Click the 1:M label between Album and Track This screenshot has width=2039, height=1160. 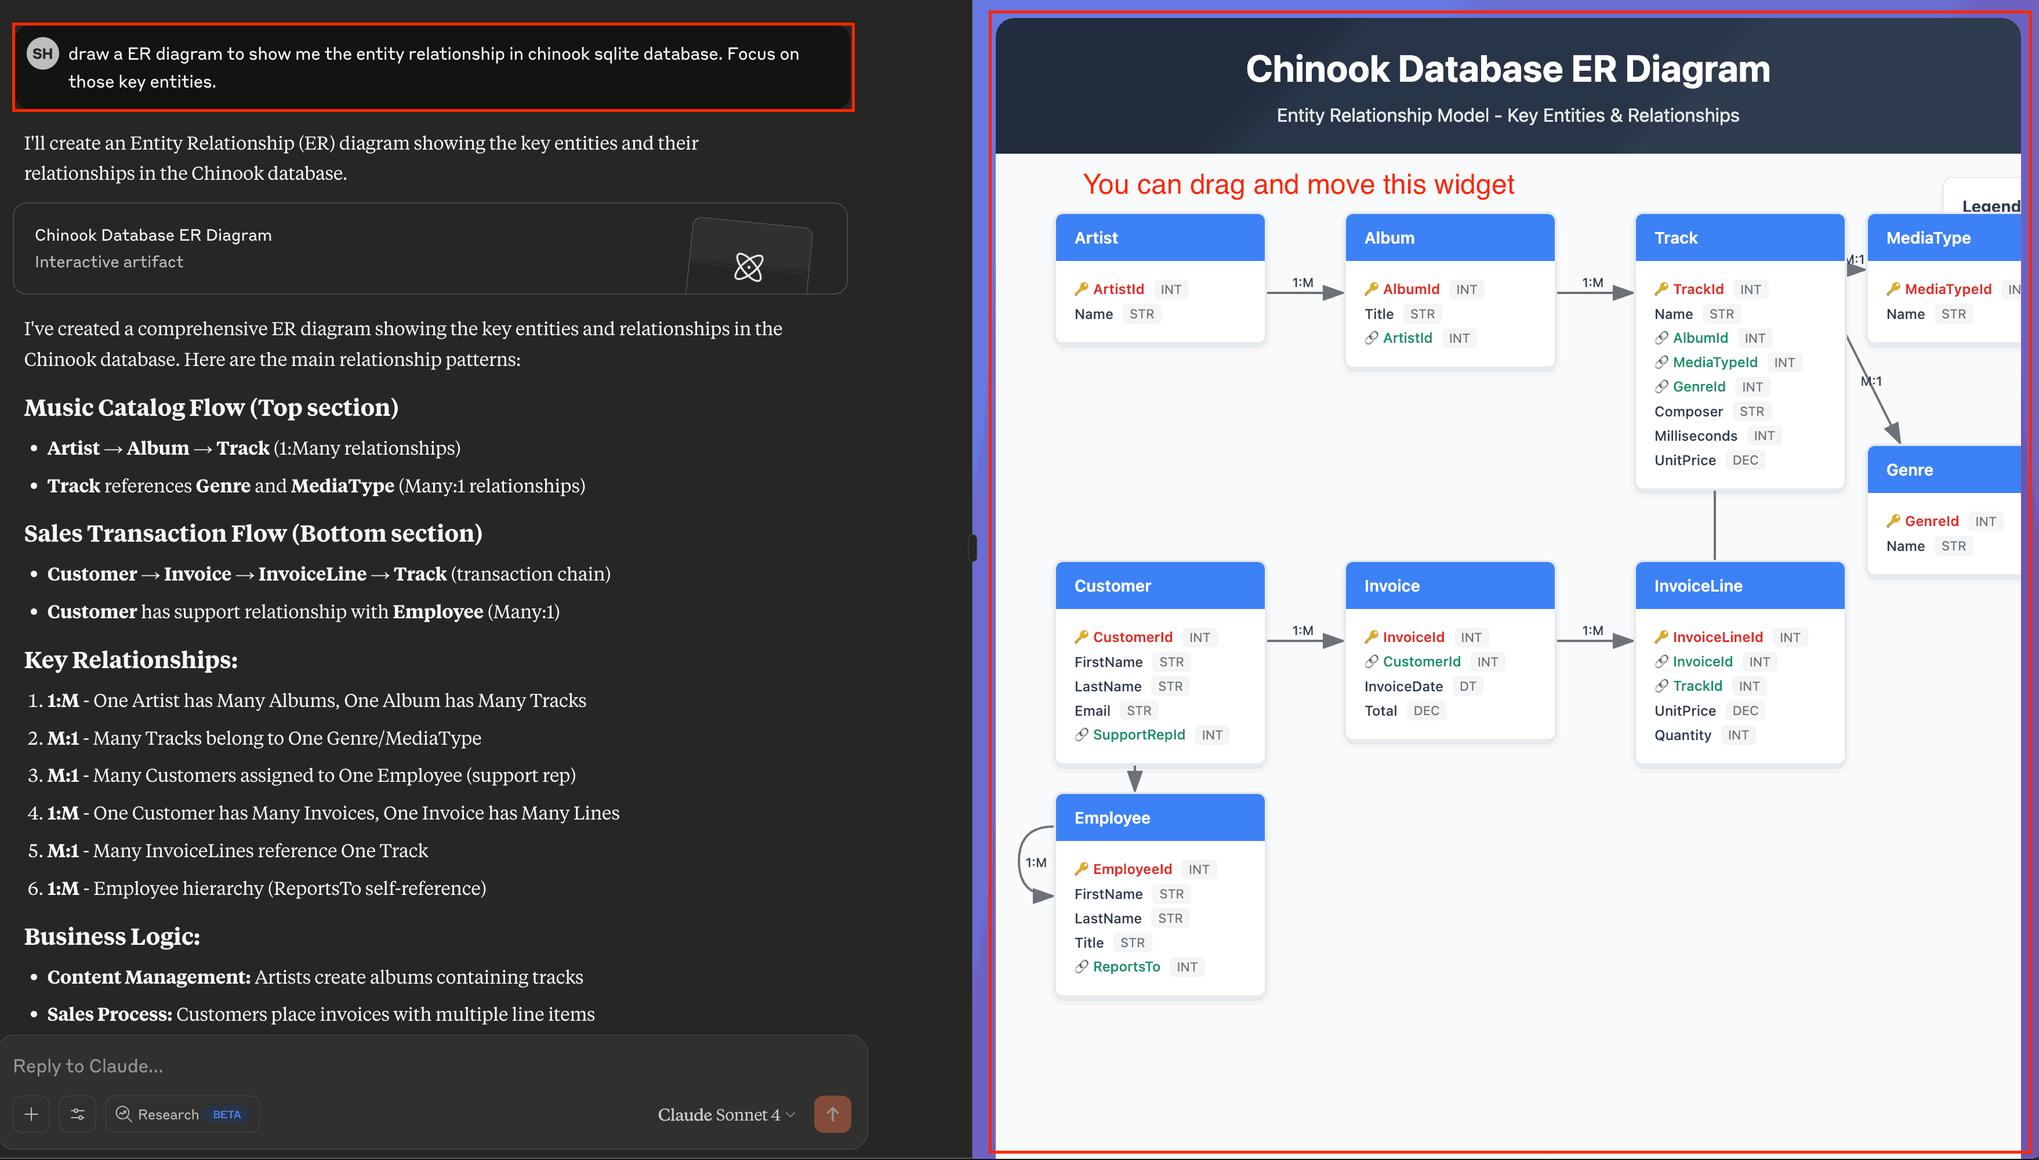[1592, 283]
